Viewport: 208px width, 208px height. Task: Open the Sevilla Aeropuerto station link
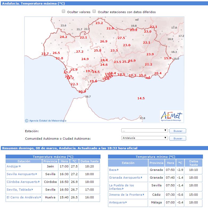tap(22, 174)
